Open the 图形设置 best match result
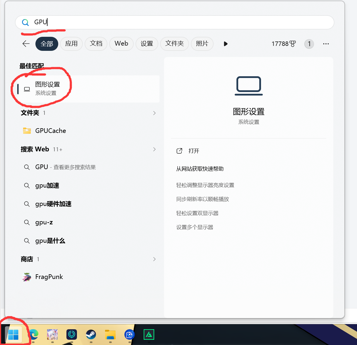The image size is (357, 345). coord(88,89)
